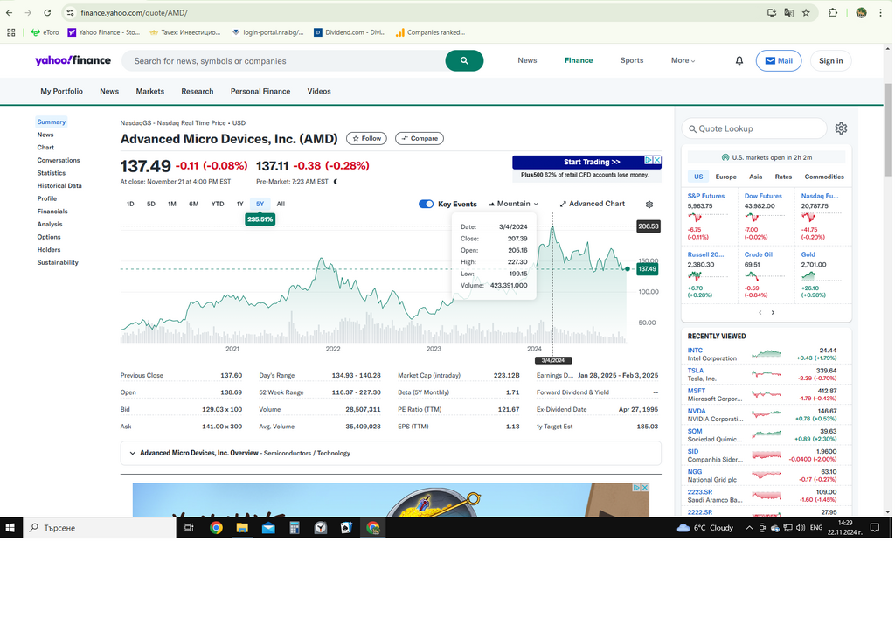Image resolution: width=895 pixels, height=639 pixels.
Task: Open the Chrome apps grid in bookmarks bar
Action: pyautogui.click(x=10, y=32)
